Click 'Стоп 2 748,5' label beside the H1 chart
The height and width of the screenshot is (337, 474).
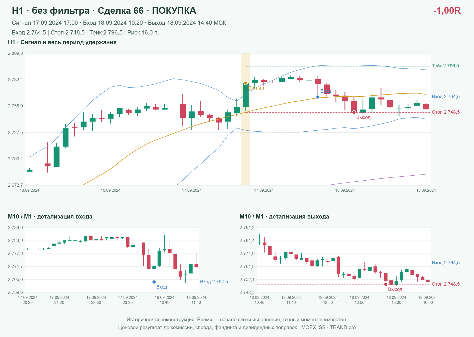pyautogui.click(x=446, y=112)
